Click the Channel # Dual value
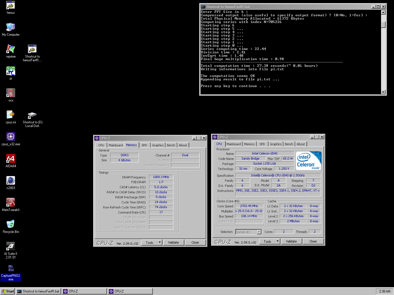The image size is (394, 295). (185, 155)
